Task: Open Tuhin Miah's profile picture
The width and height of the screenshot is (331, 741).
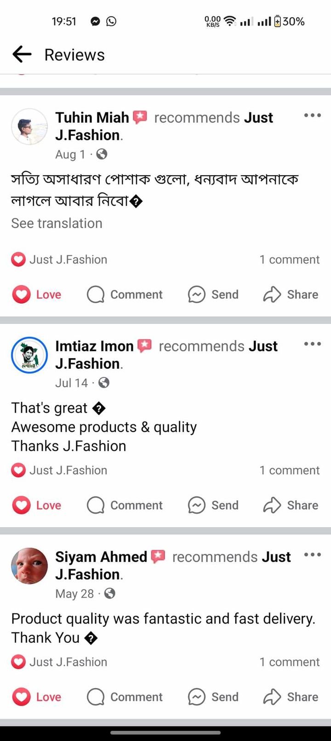Action: [x=29, y=127]
